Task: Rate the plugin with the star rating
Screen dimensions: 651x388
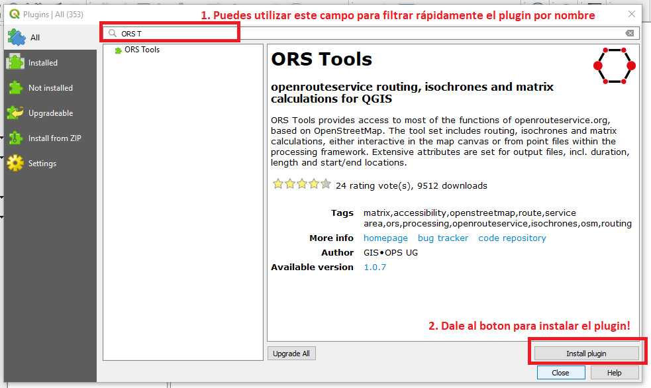Action: coord(302,184)
